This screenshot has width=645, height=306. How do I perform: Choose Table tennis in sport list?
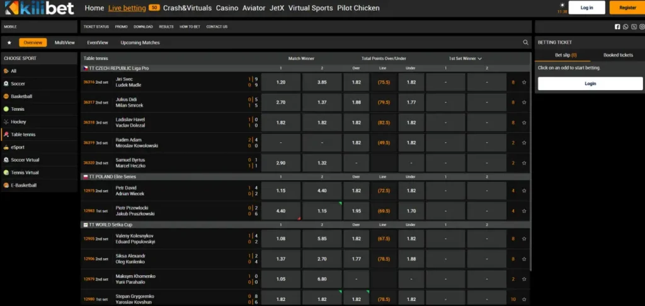pos(39,135)
